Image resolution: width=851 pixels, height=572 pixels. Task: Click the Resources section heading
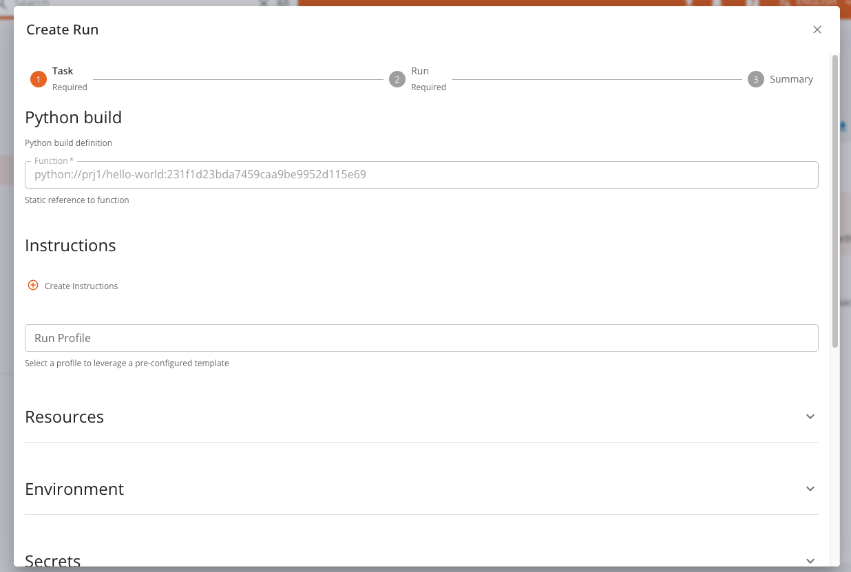click(x=65, y=417)
